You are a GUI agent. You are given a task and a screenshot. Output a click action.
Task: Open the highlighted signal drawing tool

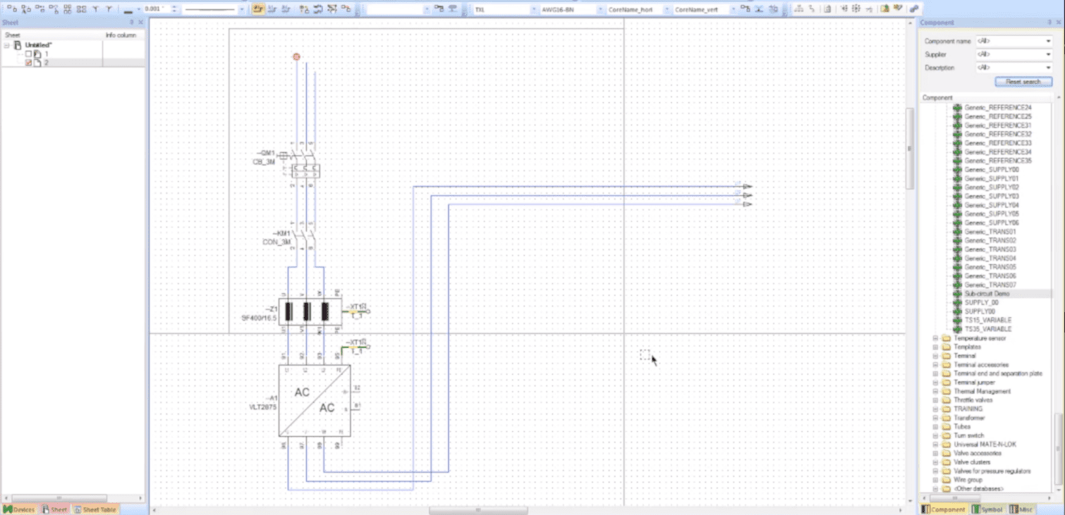pyautogui.click(x=259, y=9)
